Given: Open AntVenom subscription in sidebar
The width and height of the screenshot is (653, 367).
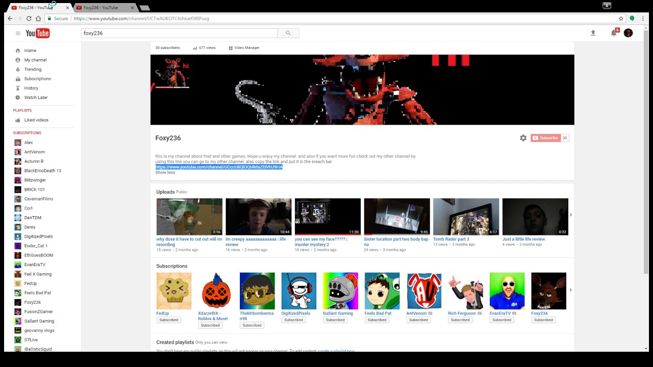Looking at the screenshot, I should 34,152.
